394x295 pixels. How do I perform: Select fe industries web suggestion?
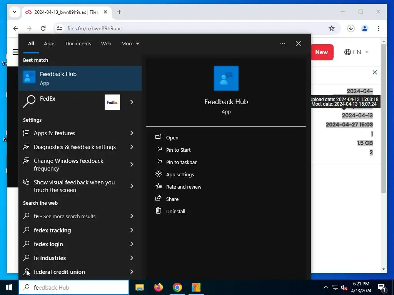[80, 258]
